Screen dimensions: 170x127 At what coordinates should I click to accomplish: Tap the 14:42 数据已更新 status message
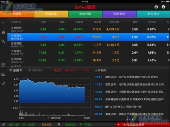click(x=133, y=125)
